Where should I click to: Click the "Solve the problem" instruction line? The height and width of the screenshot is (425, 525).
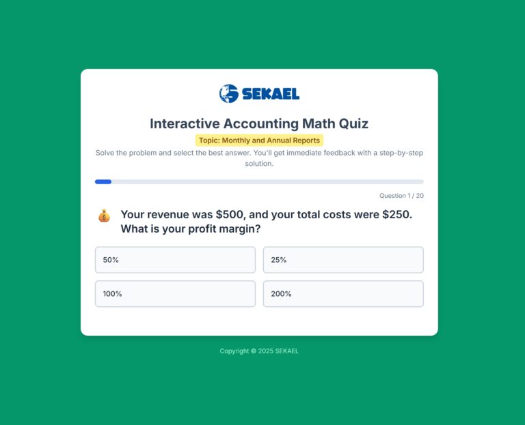[x=259, y=153]
